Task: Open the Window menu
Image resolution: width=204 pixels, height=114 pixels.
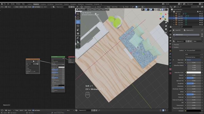Action: point(18,4)
